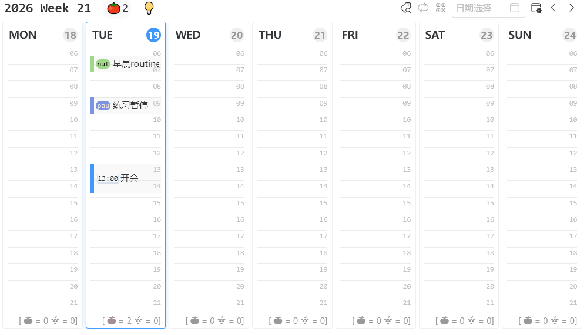Open the calendar picker icon in date field
Viewport: 587px width, 335px height.
tap(515, 8)
